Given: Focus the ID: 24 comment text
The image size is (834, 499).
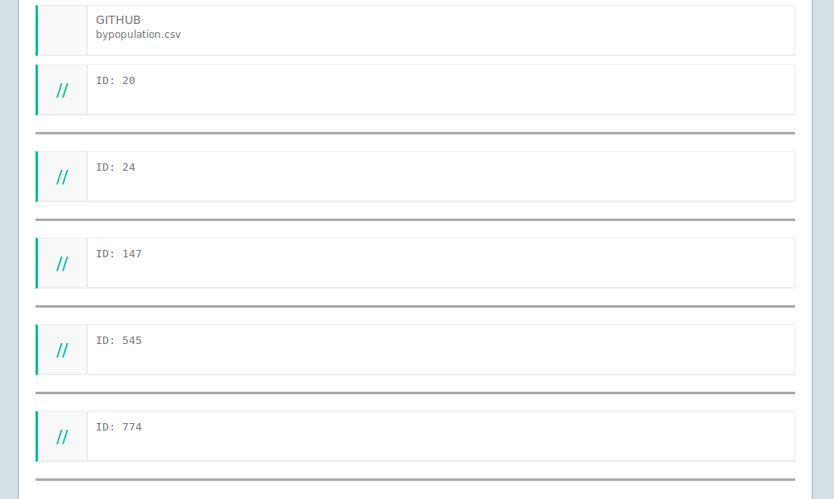Looking at the screenshot, I should coord(116,167).
